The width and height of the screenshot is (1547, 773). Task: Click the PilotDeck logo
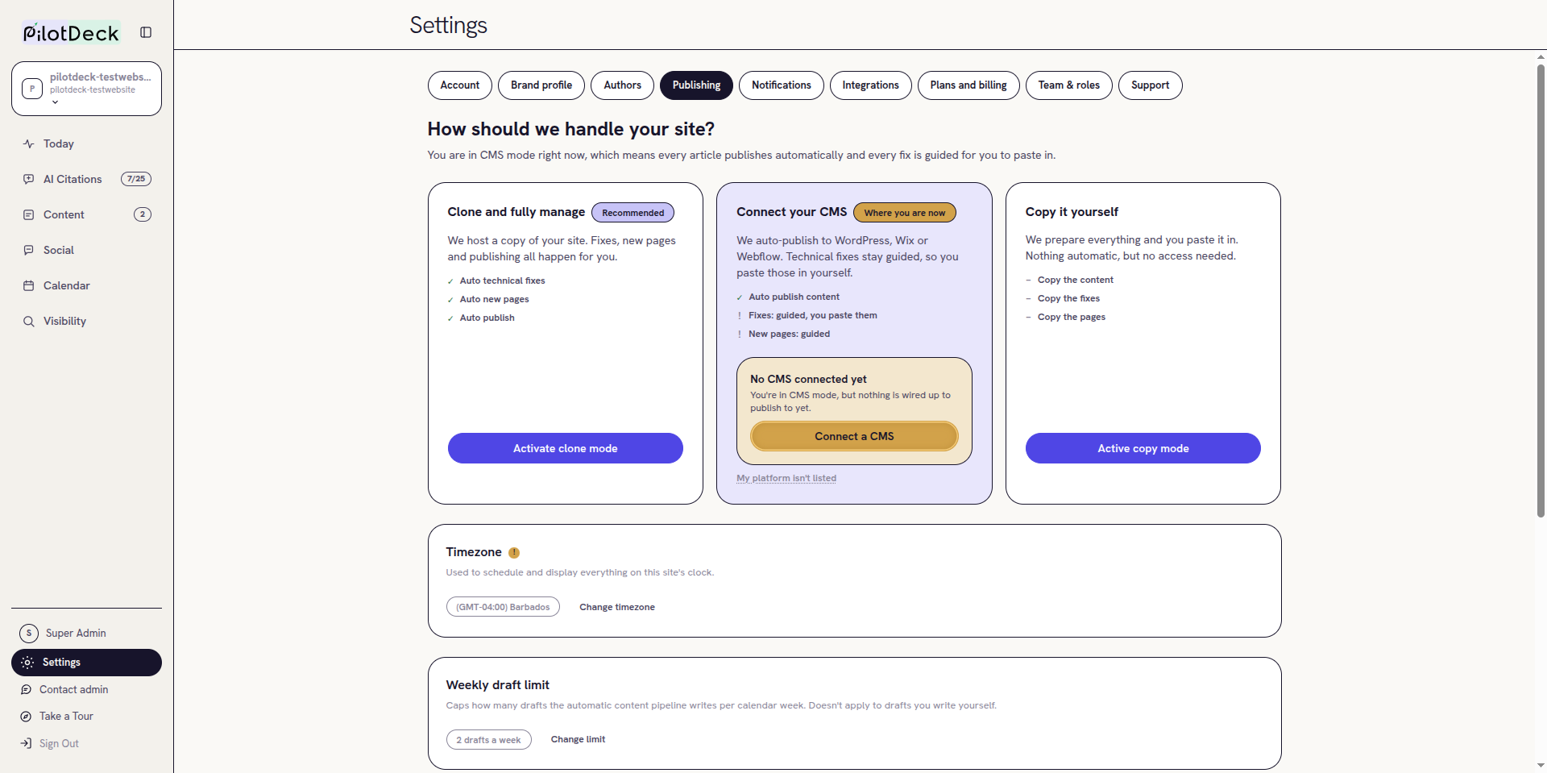click(x=71, y=32)
